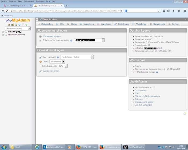Click the reload navigation green icon
This screenshot has height=150, width=188.
[x=27, y=25]
